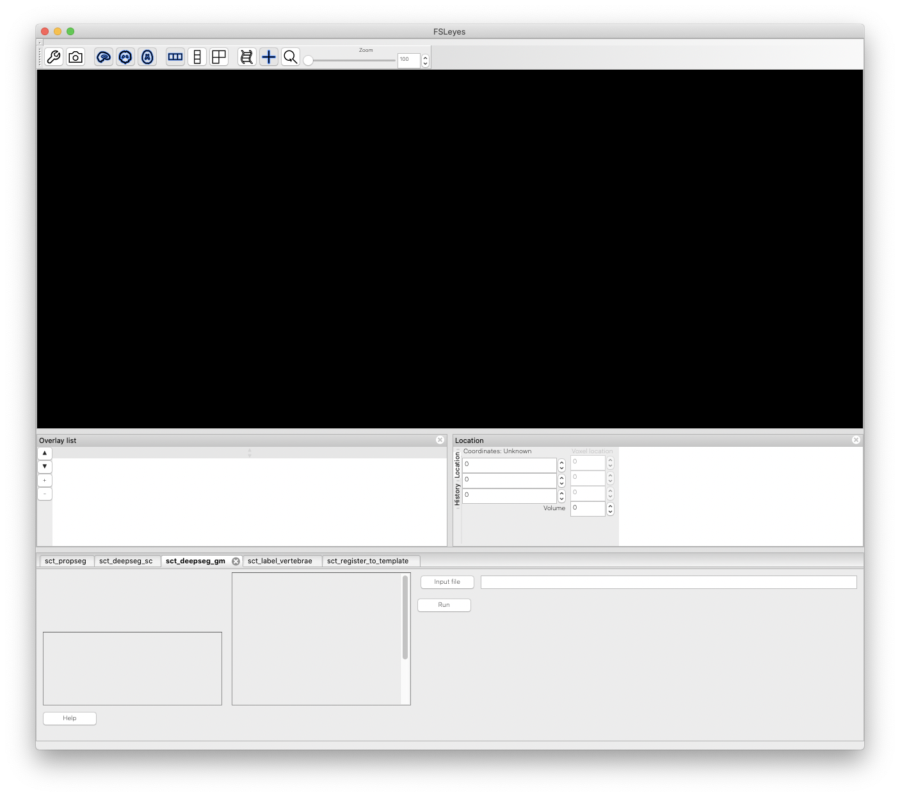Toggle the magnifying glass zoom tool
The height and width of the screenshot is (797, 900).
click(x=290, y=56)
